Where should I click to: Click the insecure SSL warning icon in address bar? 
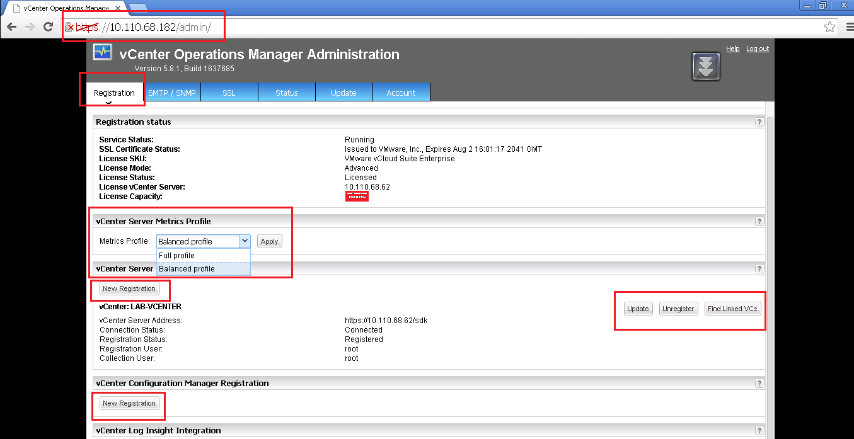coord(69,27)
